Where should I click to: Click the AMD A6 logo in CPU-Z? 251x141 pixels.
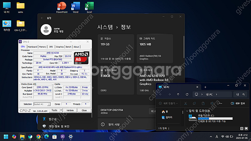tap(81, 58)
